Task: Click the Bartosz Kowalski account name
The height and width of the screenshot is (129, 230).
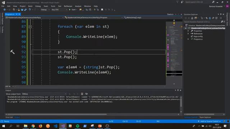Action: coord(216,6)
